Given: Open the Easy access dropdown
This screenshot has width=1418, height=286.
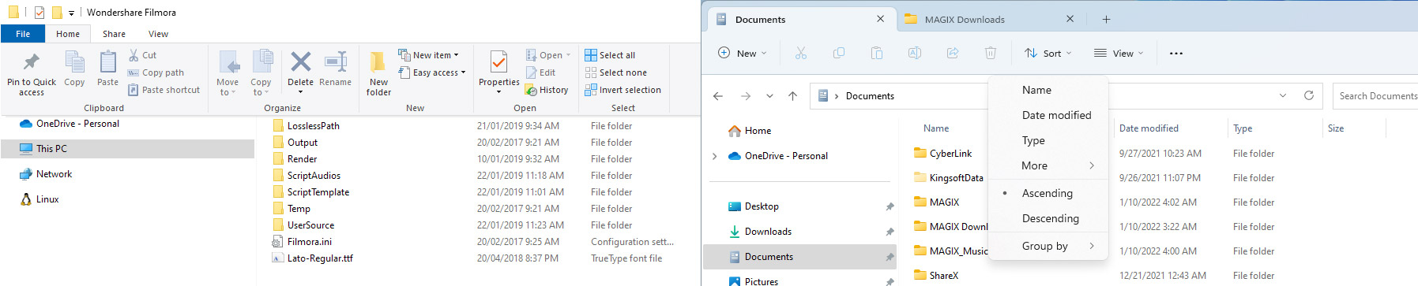Looking at the screenshot, I should pos(431,72).
